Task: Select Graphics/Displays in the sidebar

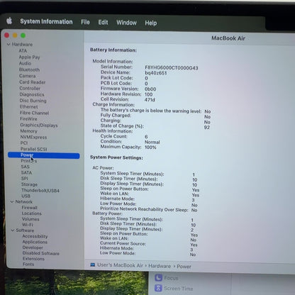Action: click(x=39, y=125)
